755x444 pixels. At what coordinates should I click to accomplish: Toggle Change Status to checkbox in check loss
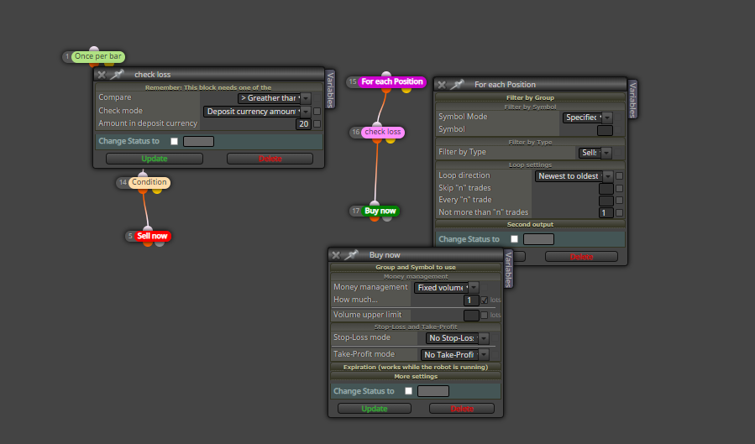[175, 142]
